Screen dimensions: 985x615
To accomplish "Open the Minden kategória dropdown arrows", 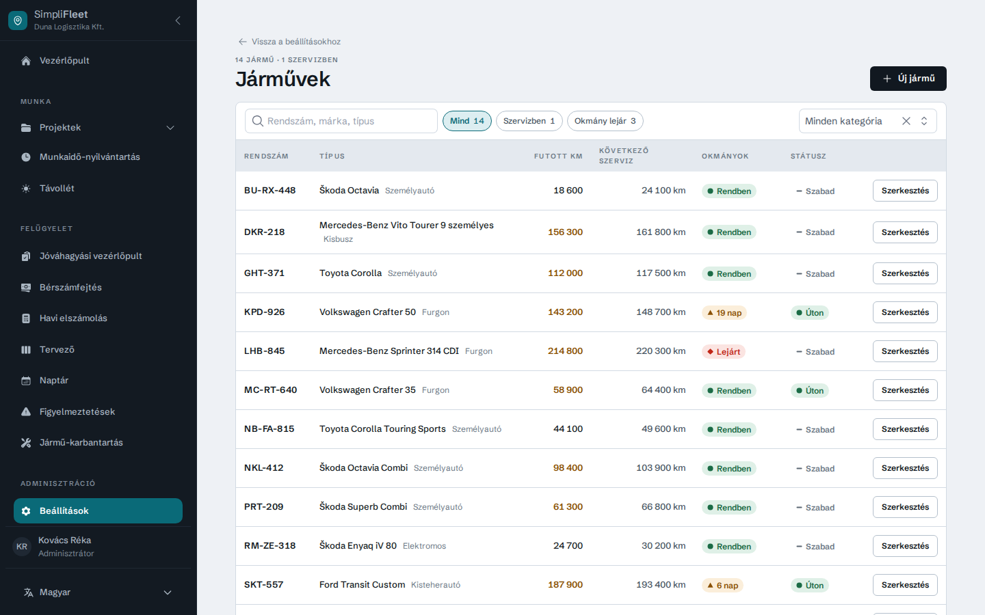I will [924, 121].
